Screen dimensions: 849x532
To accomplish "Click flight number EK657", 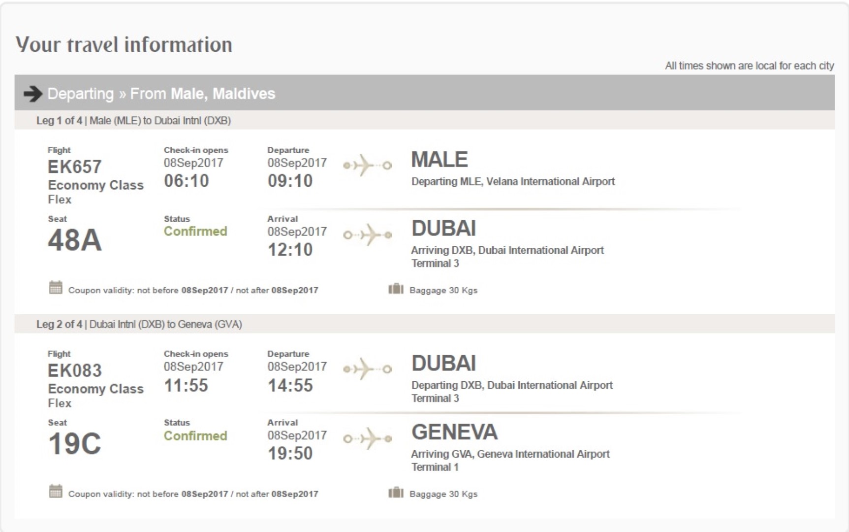I will [x=74, y=167].
